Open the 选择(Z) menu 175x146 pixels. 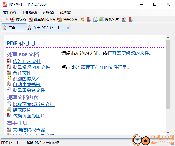[48, 12]
